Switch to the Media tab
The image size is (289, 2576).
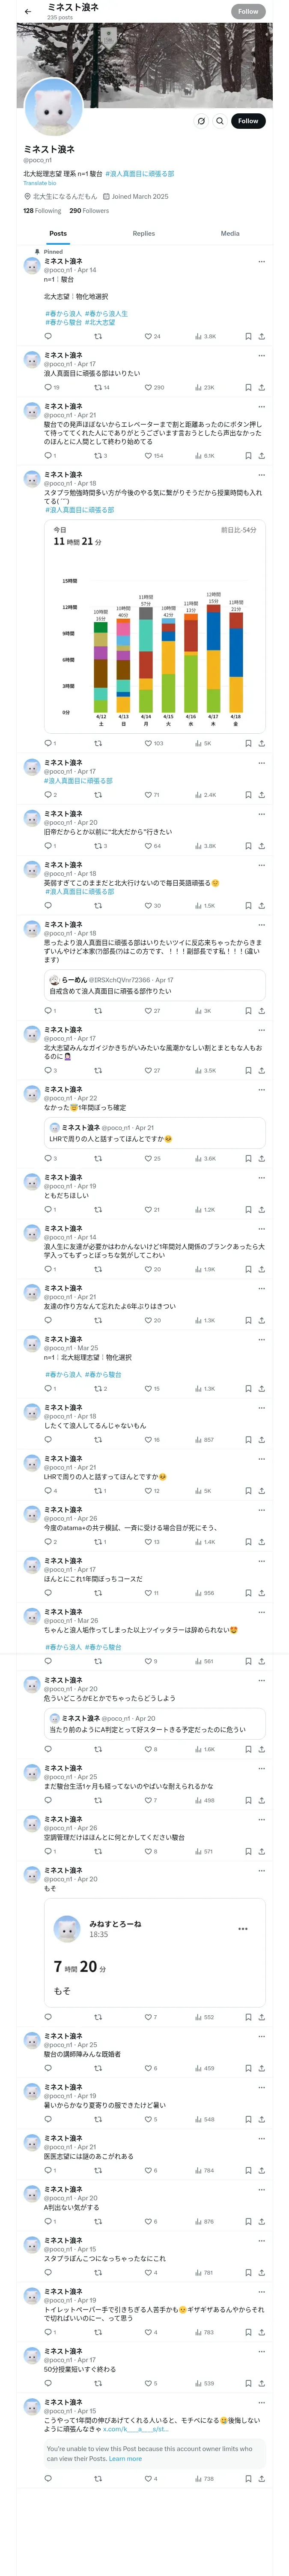[229, 233]
